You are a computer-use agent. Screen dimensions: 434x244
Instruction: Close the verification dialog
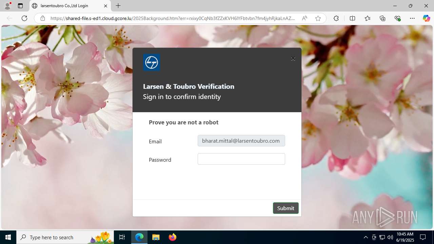(293, 59)
